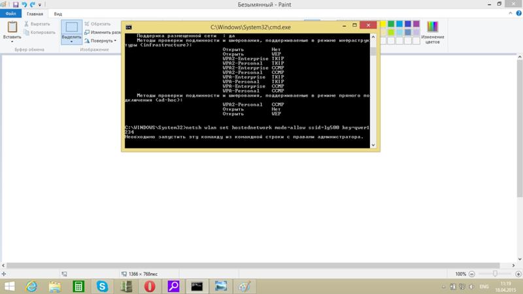Open Internet Explorer from taskbar
This screenshot has width=523, height=294.
tap(31, 286)
